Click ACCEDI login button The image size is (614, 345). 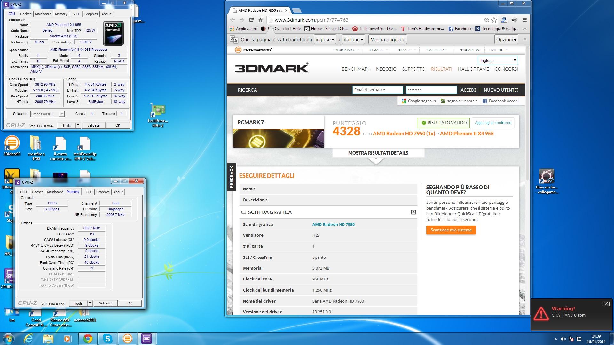coord(468,90)
